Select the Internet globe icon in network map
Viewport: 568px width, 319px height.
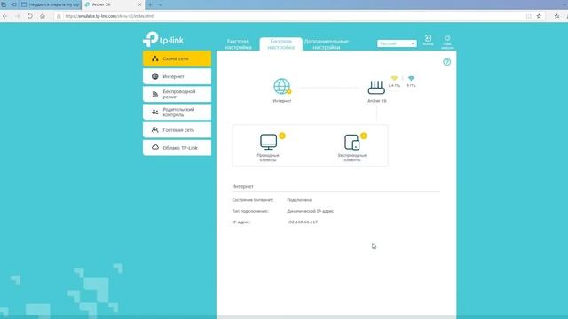click(x=282, y=87)
